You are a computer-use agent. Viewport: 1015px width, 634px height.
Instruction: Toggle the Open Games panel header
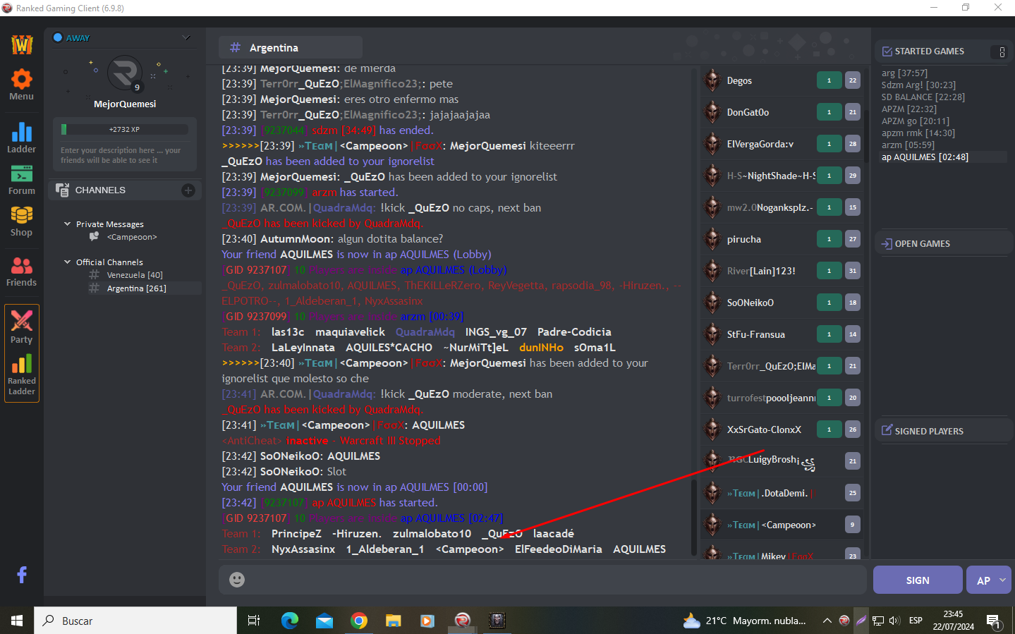click(944, 244)
